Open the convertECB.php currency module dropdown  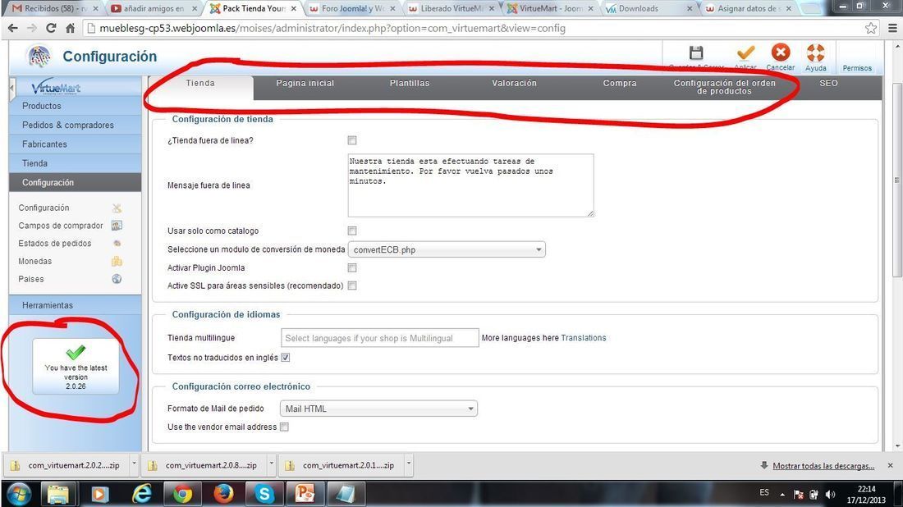tap(447, 249)
